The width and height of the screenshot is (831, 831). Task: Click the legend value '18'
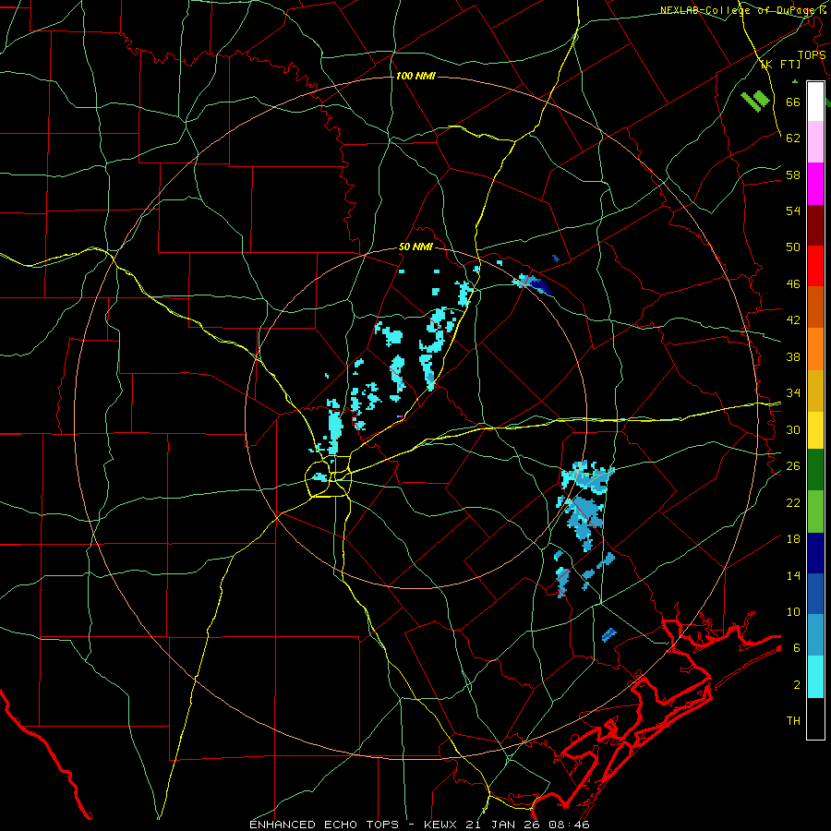pyautogui.click(x=793, y=538)
